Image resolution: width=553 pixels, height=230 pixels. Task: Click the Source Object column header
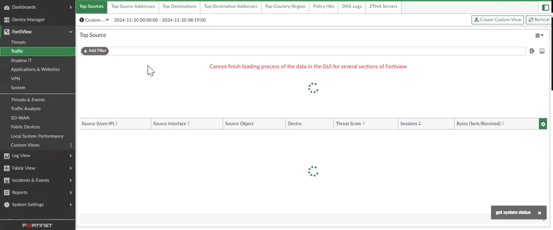click(254, 124)
